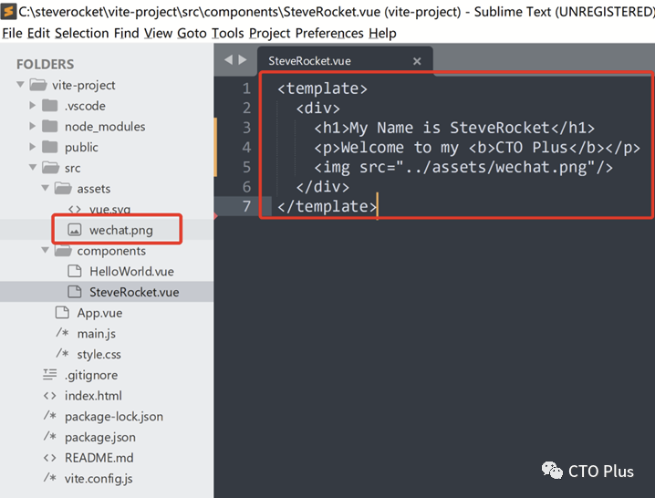Click the index.html code icon
The width and height of the screenshot is (655, 498).
(50, 396)
